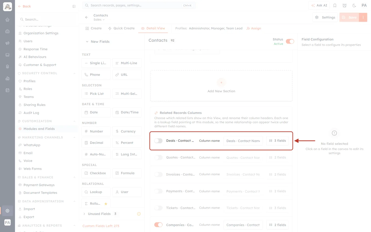Open the more options menu beside Save
Viewport: 371px width, 232px height.
363,17
